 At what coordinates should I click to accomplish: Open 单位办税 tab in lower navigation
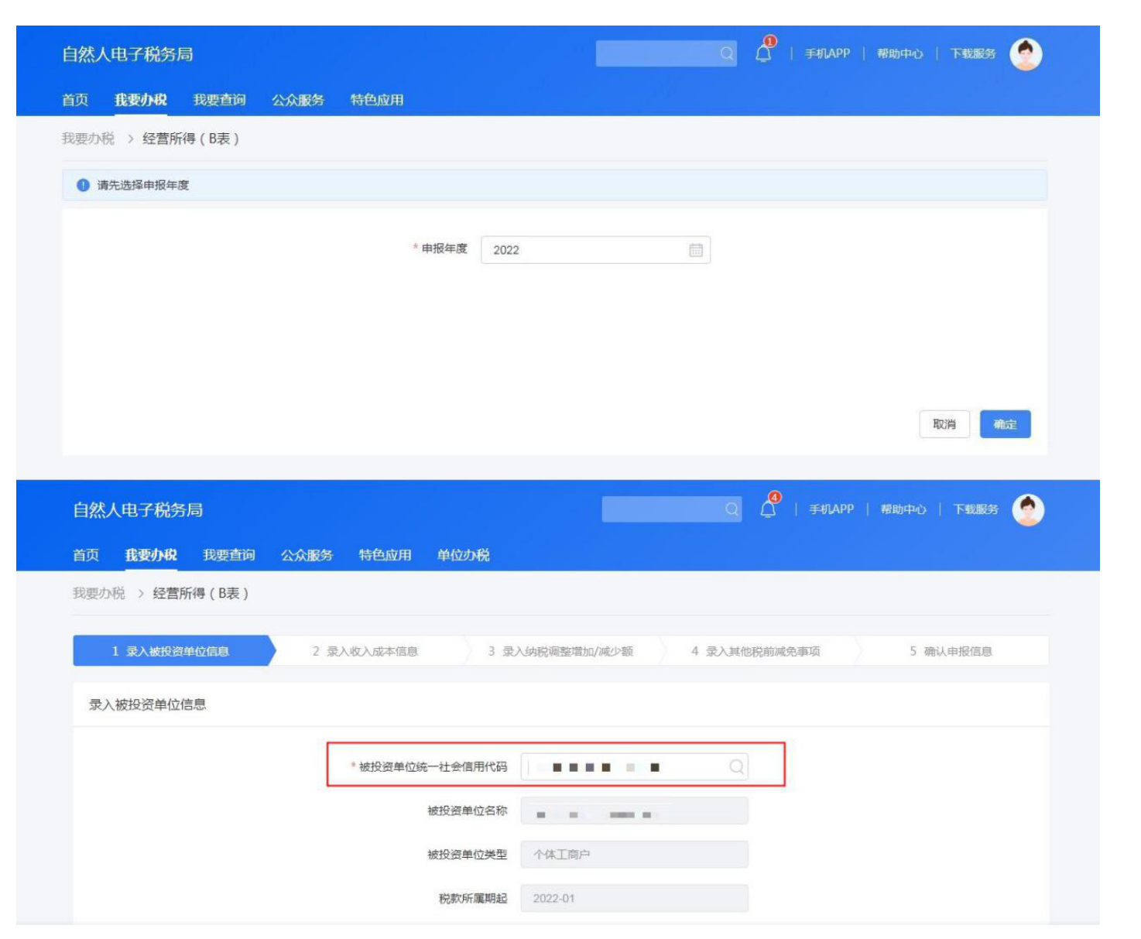pos(463,555)
